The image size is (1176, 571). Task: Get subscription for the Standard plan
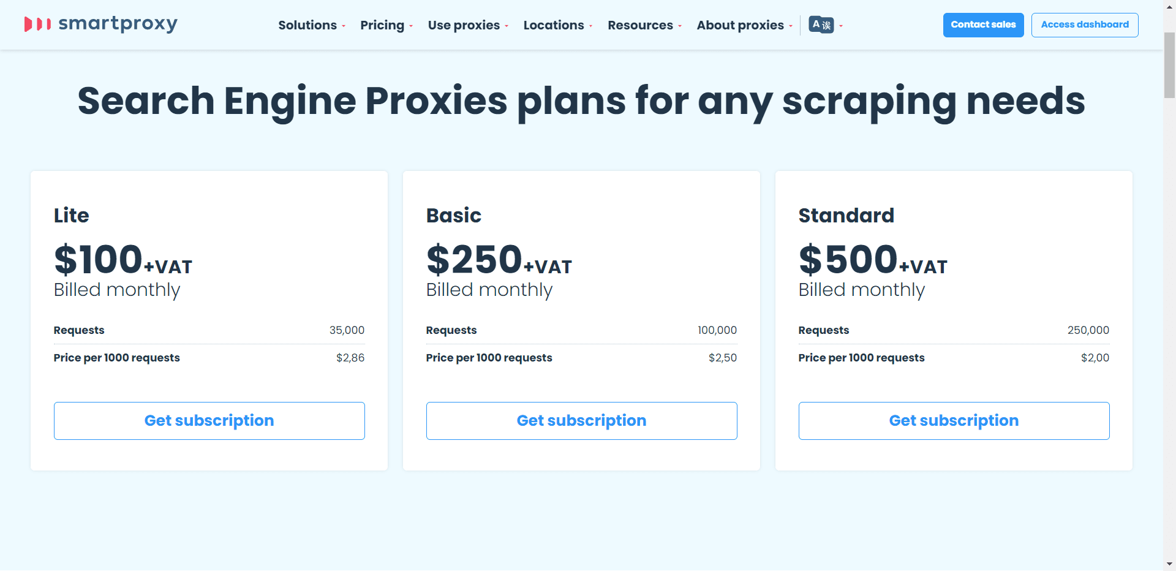coord(954,420)
